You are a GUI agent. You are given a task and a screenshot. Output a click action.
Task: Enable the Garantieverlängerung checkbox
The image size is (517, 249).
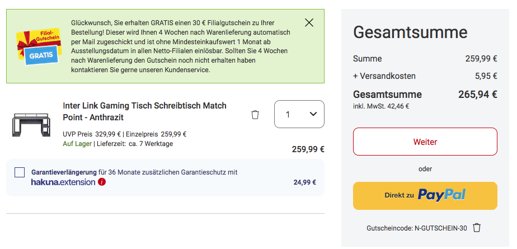coord(20,172)
